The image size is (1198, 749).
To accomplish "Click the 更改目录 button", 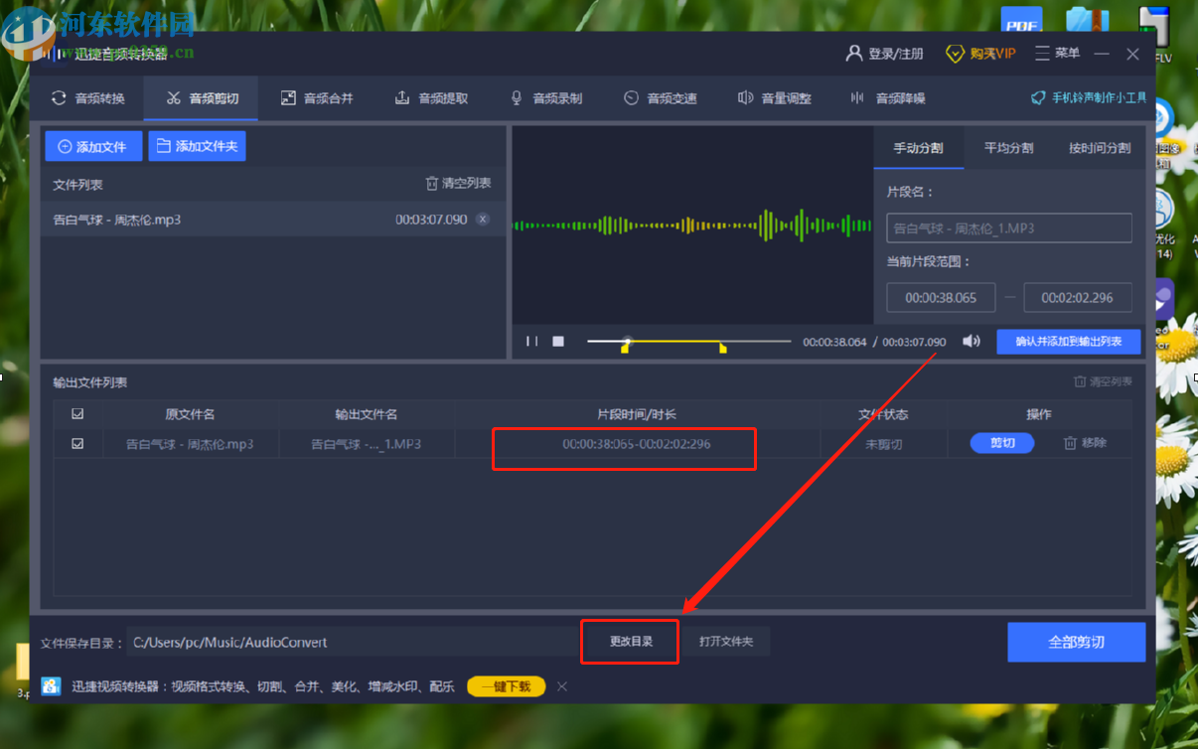I will [x=631, y=642].
